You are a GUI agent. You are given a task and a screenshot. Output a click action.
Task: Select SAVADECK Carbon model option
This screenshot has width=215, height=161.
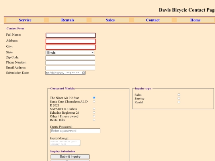click(x=94, y=109)
